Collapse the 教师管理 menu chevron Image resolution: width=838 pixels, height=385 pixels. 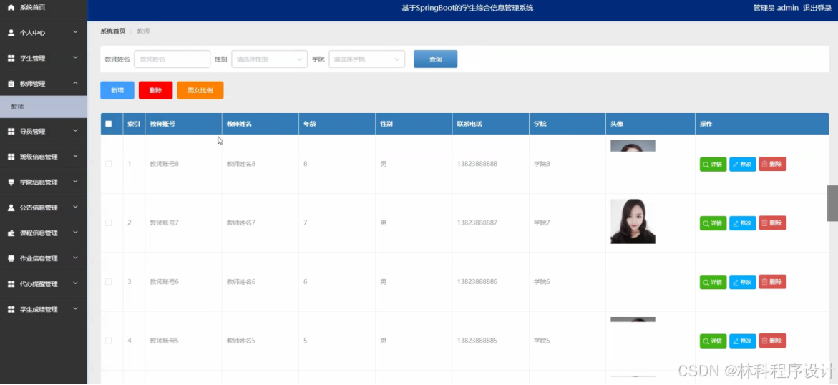coord(75,83)
